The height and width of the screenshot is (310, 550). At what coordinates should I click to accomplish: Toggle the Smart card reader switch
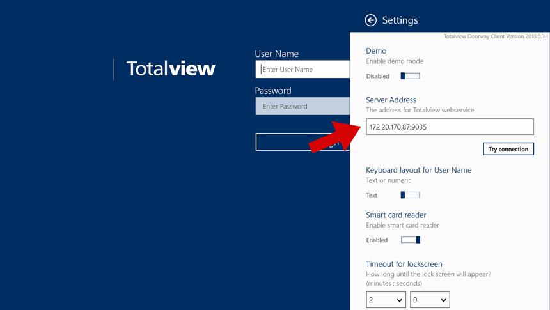[411, 240]
